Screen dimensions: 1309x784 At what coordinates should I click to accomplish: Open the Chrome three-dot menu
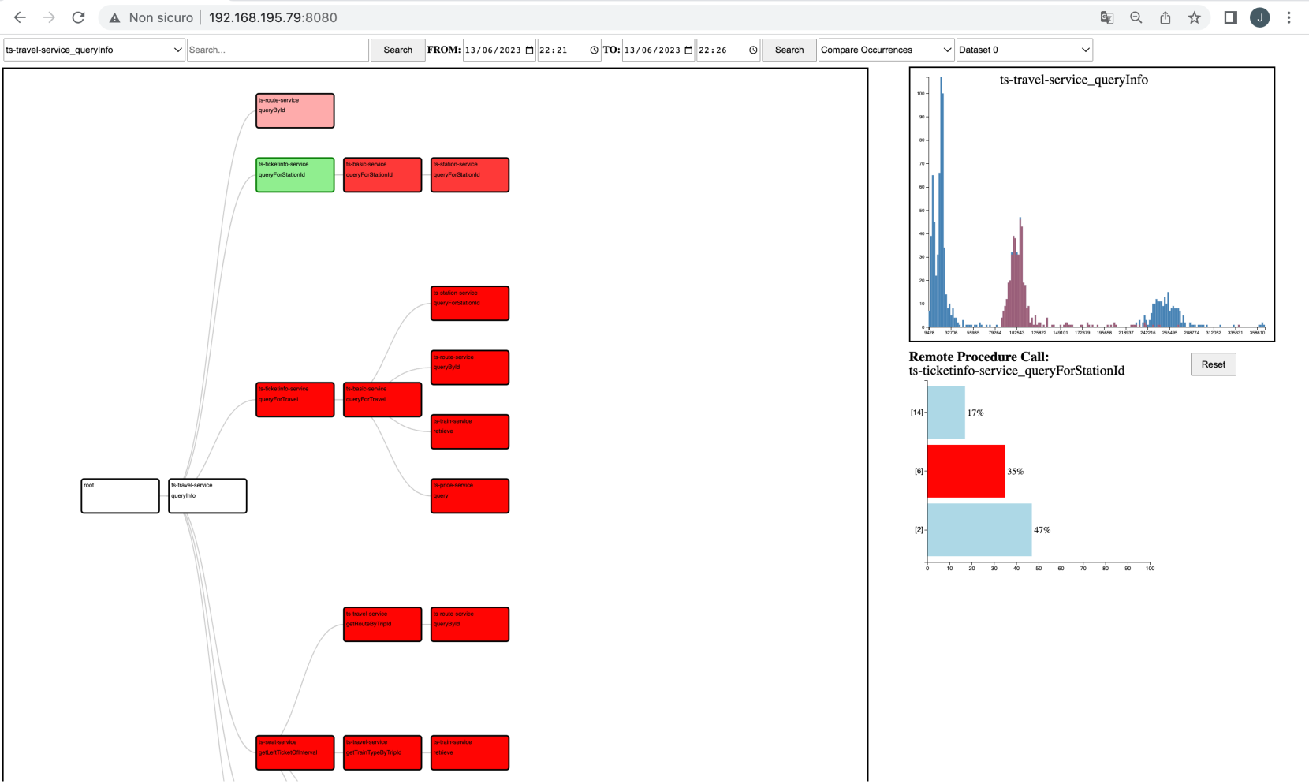tap(1288, 17)
